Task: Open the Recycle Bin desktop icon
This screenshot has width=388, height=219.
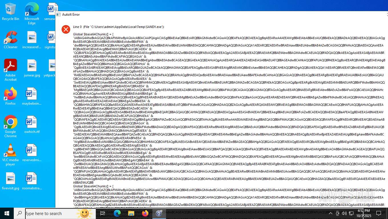Action: (11, 12)
